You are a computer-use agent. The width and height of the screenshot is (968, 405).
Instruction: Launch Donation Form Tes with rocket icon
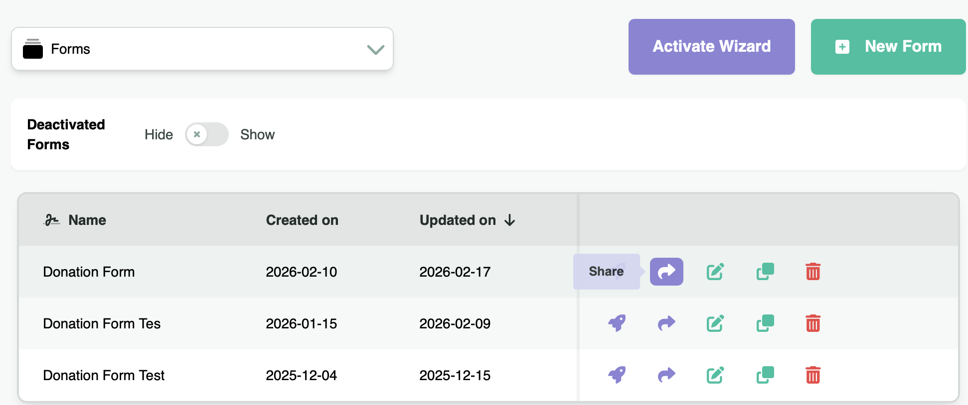pos(617,323)
